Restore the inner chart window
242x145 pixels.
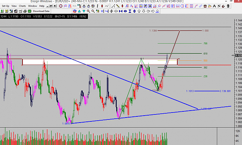(x=51, y=6)
